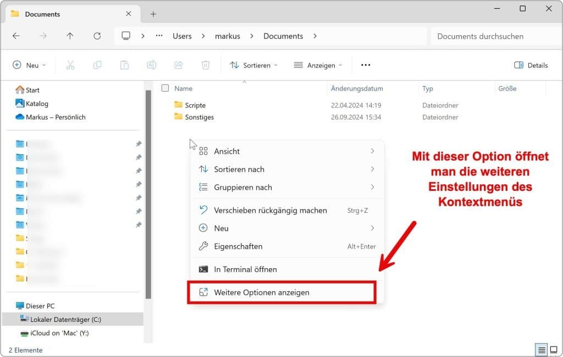Open Eigenschaften from the context menu
Image resolution: width=563 pixels, height=357 pixels.
239,246
